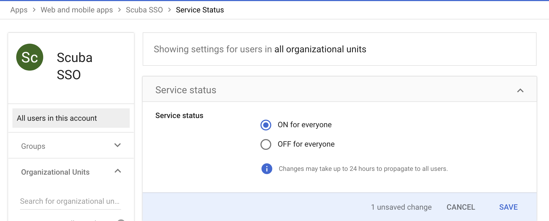
Task: Click chevron before Service Status breadcrumb
Action: (169, 10)
